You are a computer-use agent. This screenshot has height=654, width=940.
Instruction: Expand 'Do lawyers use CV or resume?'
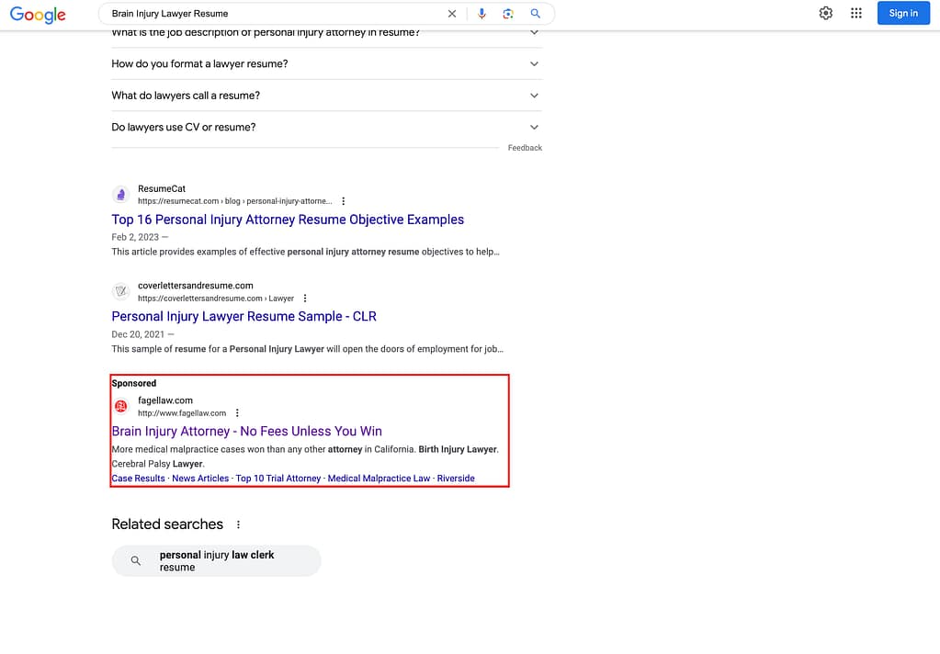327,127
